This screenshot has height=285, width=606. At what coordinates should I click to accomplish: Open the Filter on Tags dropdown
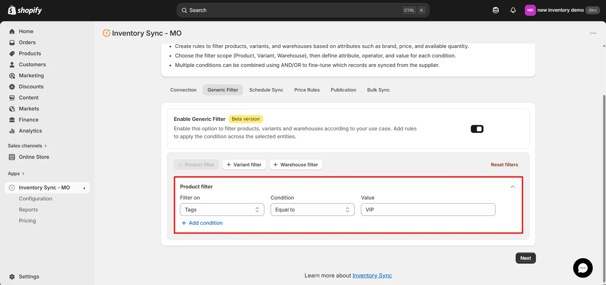(x=222, y=209)
